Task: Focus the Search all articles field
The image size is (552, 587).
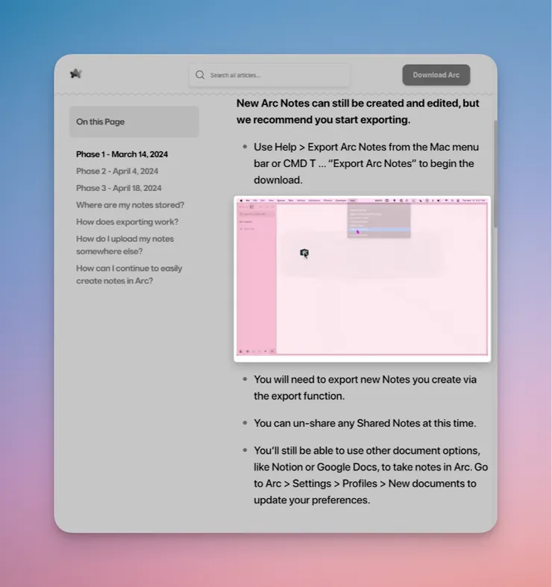Action: (x=269, y=75)
